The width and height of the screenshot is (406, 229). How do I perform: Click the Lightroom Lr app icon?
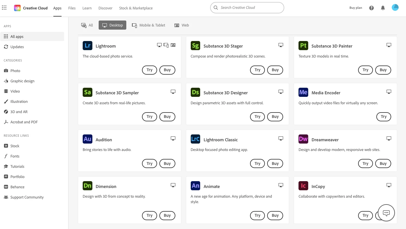[88, 46]
